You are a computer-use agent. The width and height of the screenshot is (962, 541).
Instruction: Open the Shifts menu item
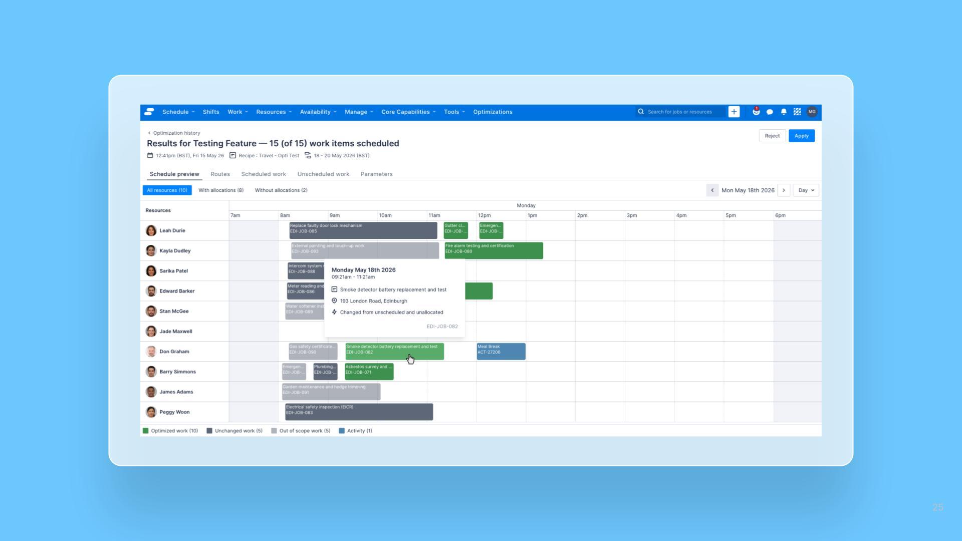pyautogui.click(x=211, y=112)
